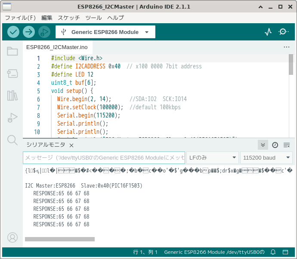Click the editor vertical scrollbar thumb
This screenshot has width=297, height=259.
tap(291, 65)
